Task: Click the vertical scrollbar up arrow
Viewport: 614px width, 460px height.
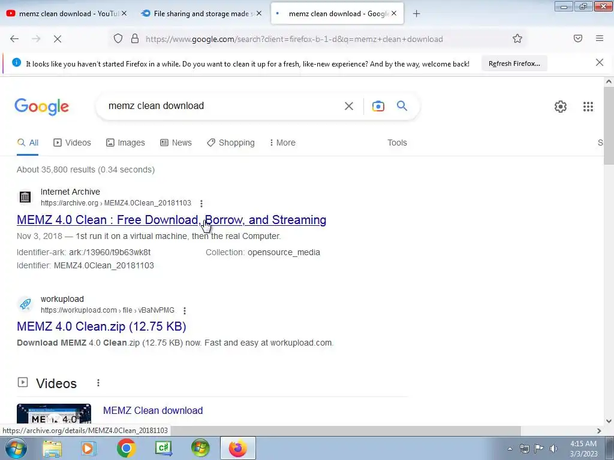Action: tap(609, 81)
